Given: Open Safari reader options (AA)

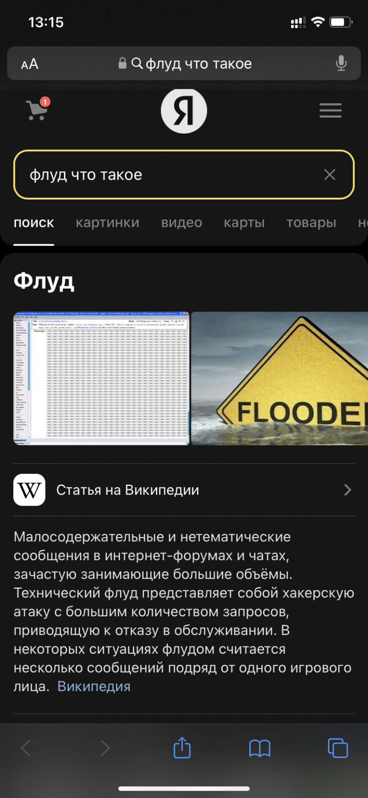Looking at the screenshot, I should (30, 64).
